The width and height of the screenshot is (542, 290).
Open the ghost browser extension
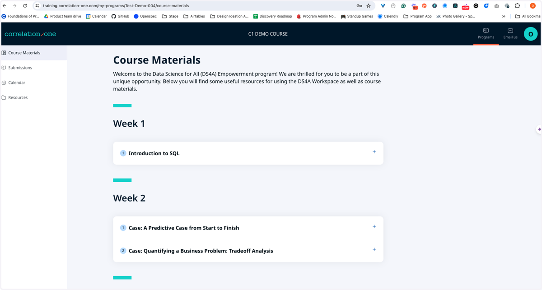pos(393,6)
